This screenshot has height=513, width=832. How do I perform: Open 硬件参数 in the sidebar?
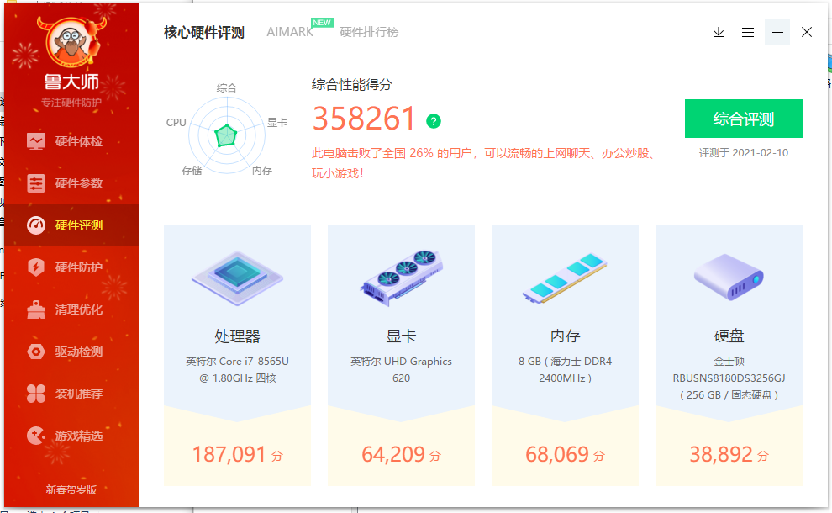[71, 183]
